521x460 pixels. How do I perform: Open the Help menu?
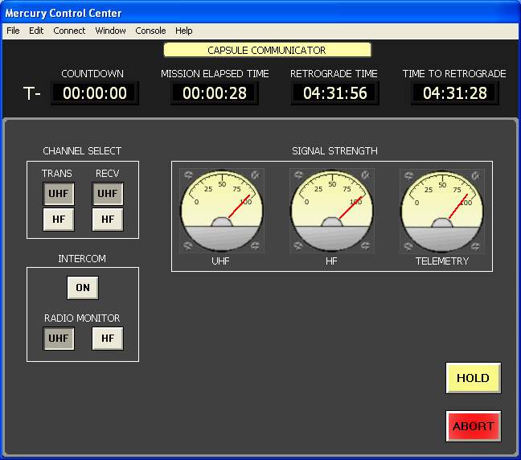click(x=184, y=31)
